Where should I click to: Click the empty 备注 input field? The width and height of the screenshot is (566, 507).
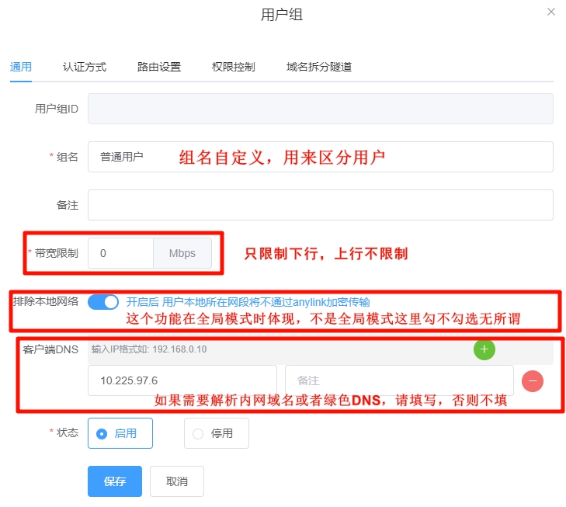tap(321, 205)
